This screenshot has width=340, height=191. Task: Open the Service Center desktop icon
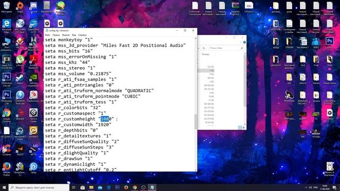click(x=33, y=116)
